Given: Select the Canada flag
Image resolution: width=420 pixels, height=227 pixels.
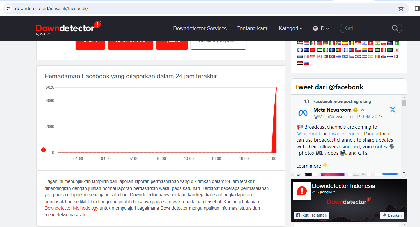Looking at the screenshot, I should tap(319, 56).
